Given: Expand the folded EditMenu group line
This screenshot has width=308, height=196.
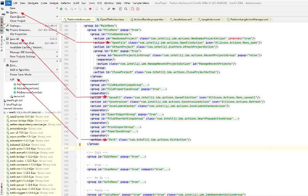Looking at the screenshot, I should pos(76,157).
